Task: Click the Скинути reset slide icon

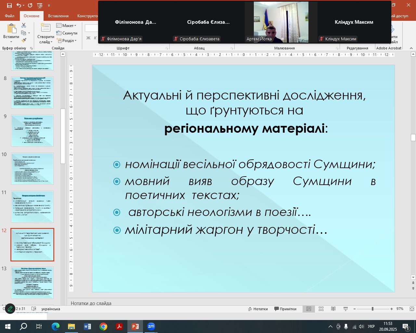Action: click(67, 33)
